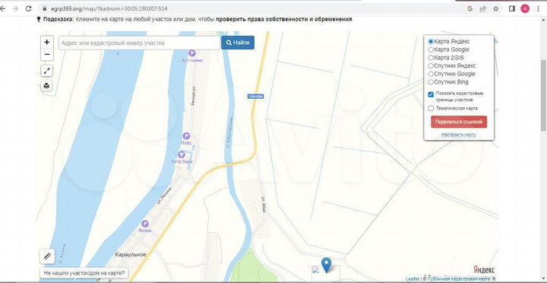Image resolution: width=547 pixels, height=283 pixels.
Task: Switch to Спутник Bing imagery
Action: [x=431, y=82]
